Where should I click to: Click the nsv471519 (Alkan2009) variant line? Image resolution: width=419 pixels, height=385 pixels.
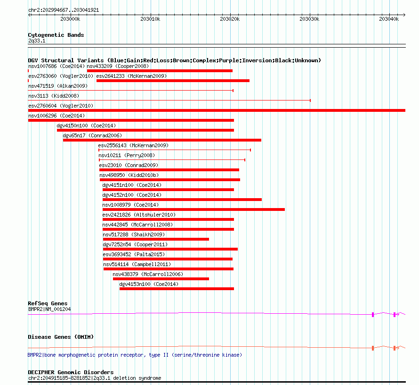tap(131, 91)
